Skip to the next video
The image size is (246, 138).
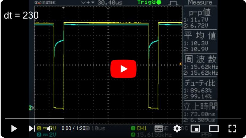click(x=32, y=129)
